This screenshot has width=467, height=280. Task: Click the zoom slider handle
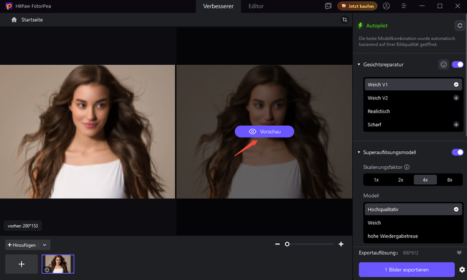tap(287, 245)
